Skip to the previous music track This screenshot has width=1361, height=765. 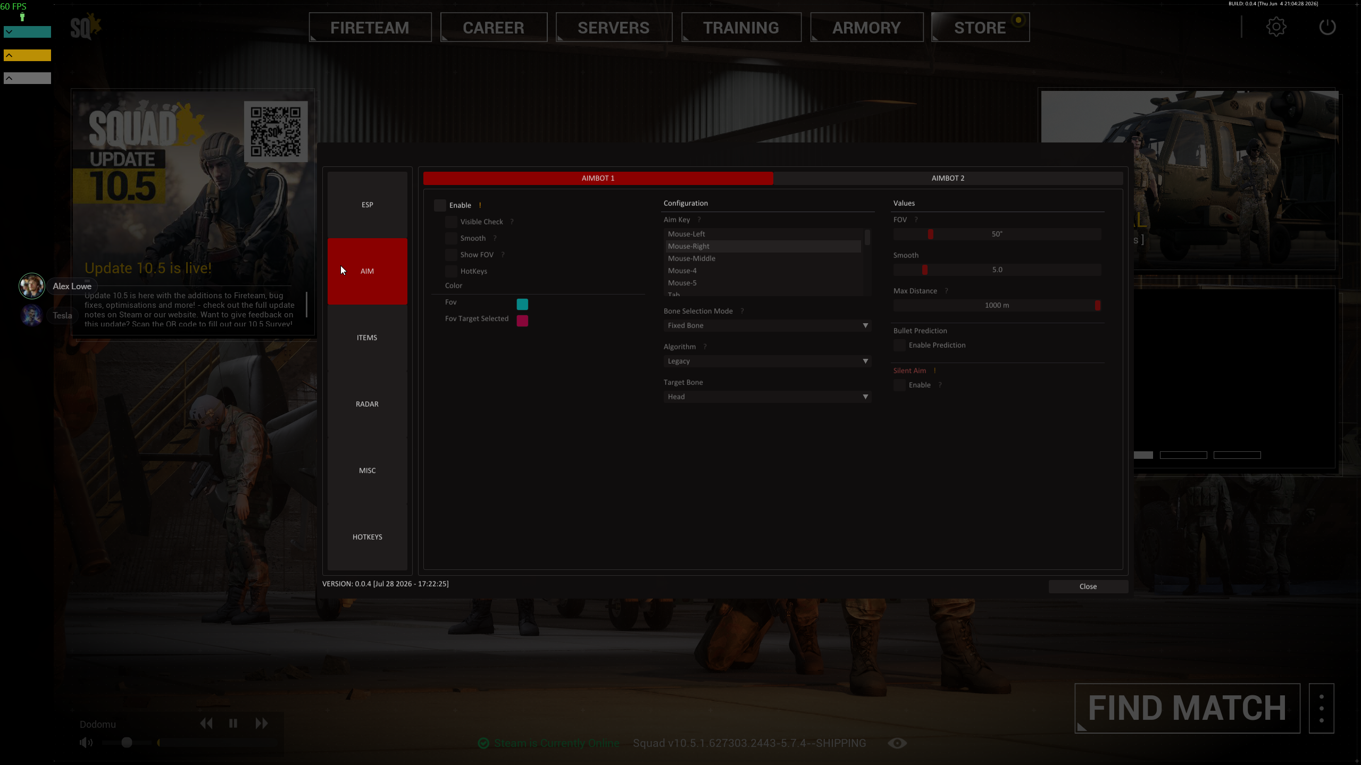[x=206, y=723]
